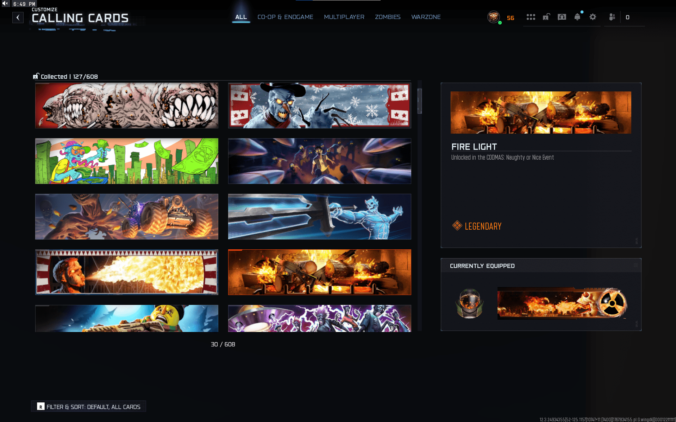Click the unlock padlock icon in header
Screen dimensions: 676x422
pos(546,17)
